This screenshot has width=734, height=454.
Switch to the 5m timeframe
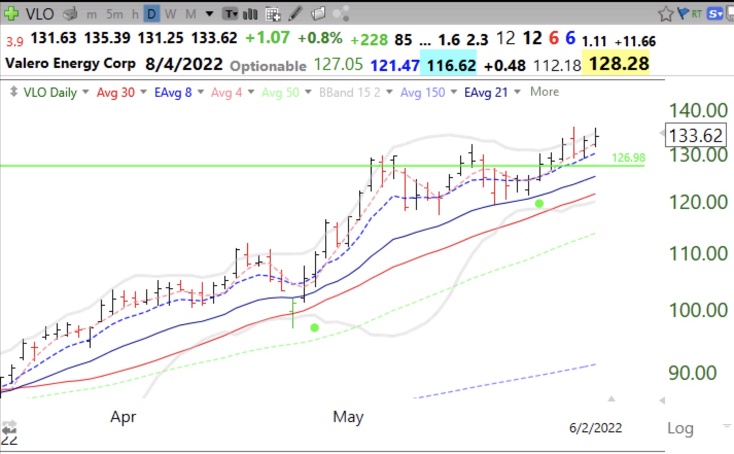[114, 14]
